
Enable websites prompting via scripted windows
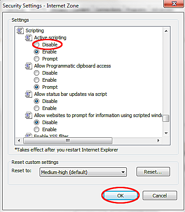pyautogui.click(x=37, y=129)
